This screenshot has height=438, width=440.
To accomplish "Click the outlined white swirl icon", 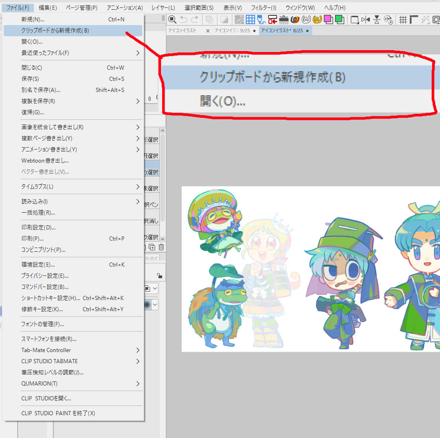I will 306,20.
